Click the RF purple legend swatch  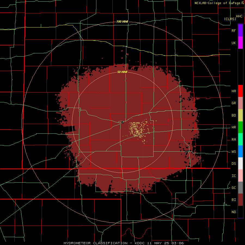[x=240, y=30]
